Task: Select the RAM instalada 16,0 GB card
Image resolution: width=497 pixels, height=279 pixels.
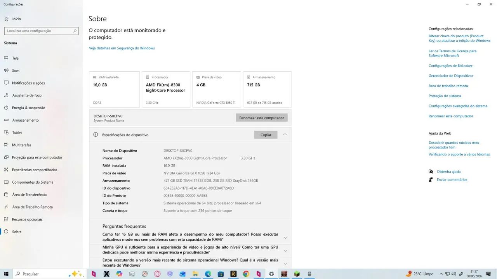Action: (x=114, y=90)
